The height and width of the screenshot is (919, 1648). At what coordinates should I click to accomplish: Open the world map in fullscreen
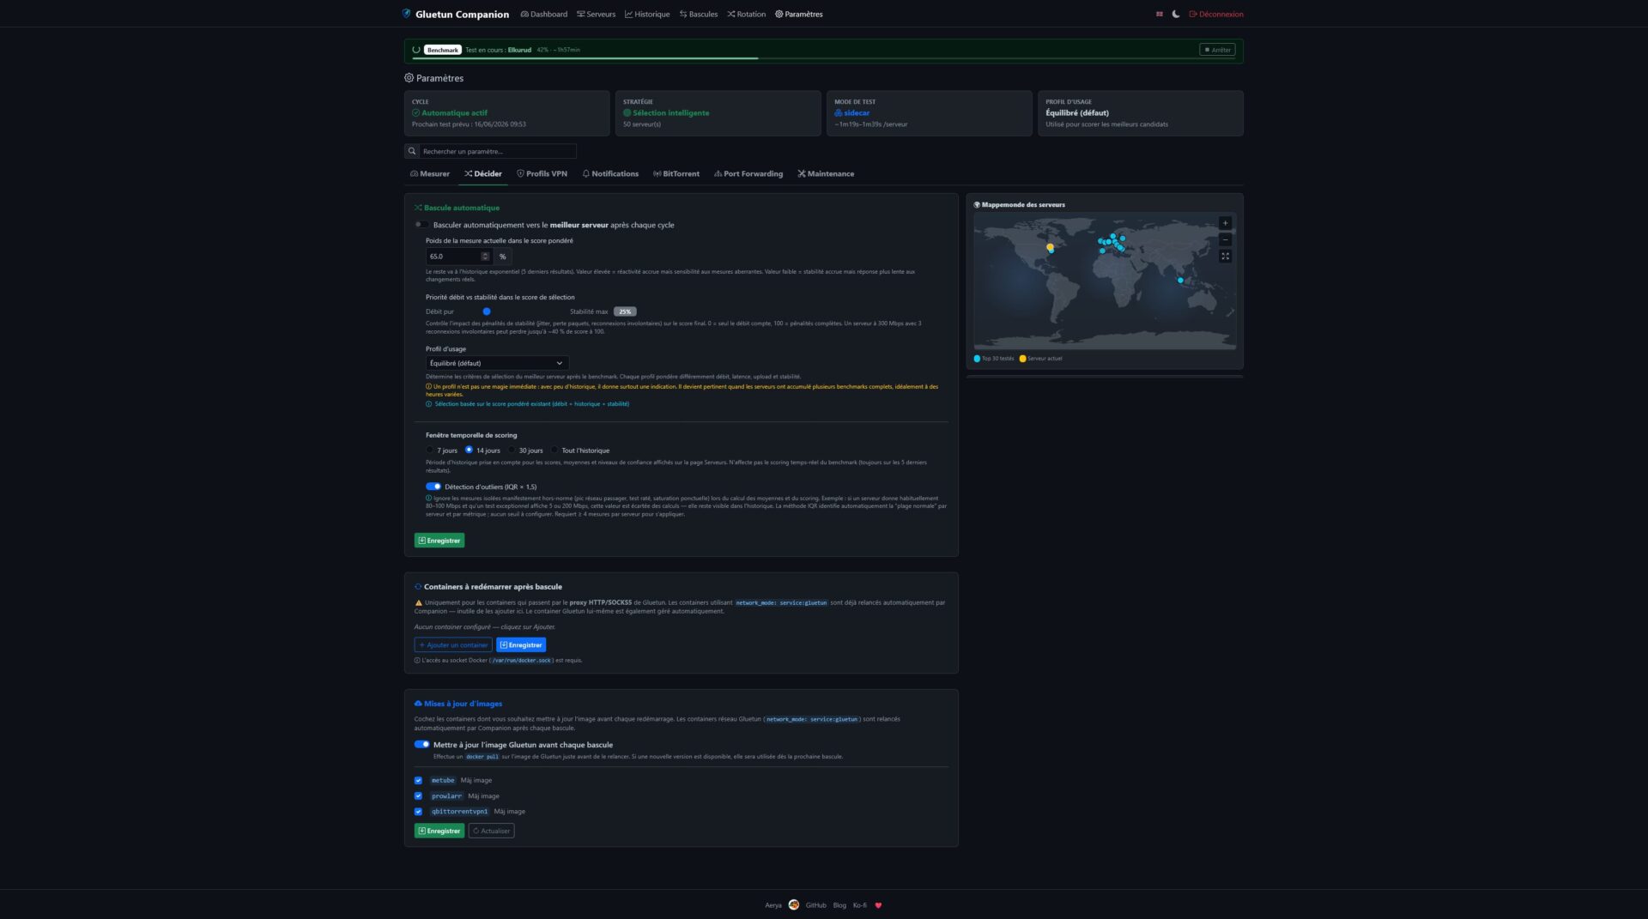pos(1225,257)
